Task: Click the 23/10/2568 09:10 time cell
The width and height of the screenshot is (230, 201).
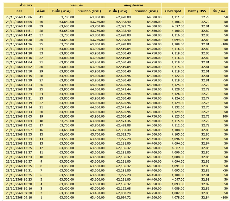Action: [19, 197]
